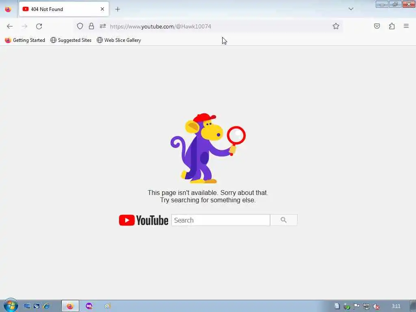Launch Internet Explorer from the quick launch

tap(46, 306)
